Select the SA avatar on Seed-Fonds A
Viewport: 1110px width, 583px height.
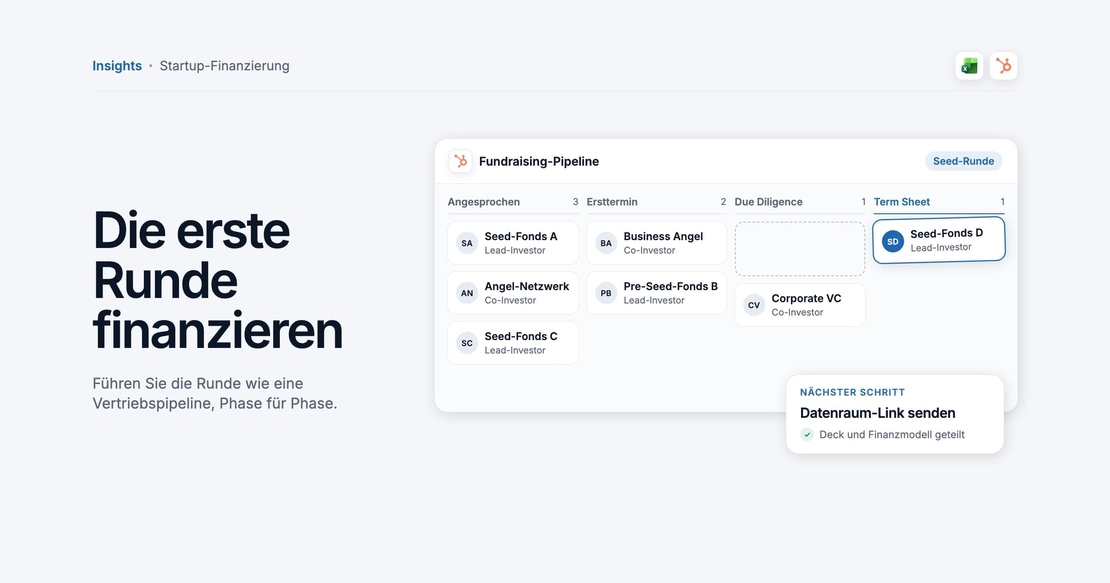pos(467,243)
